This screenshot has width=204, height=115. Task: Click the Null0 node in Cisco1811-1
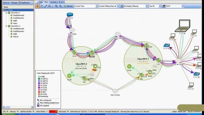click(150, 72)
